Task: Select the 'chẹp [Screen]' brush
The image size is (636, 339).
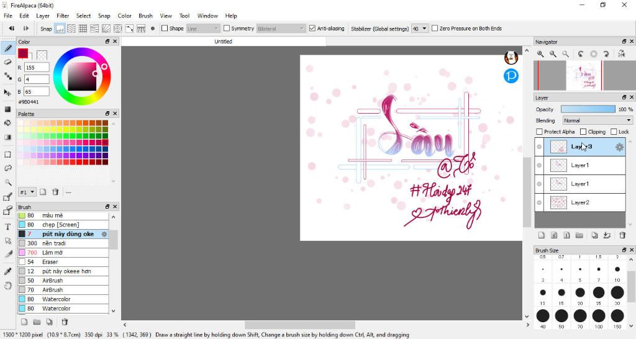Action: [63, 225]
